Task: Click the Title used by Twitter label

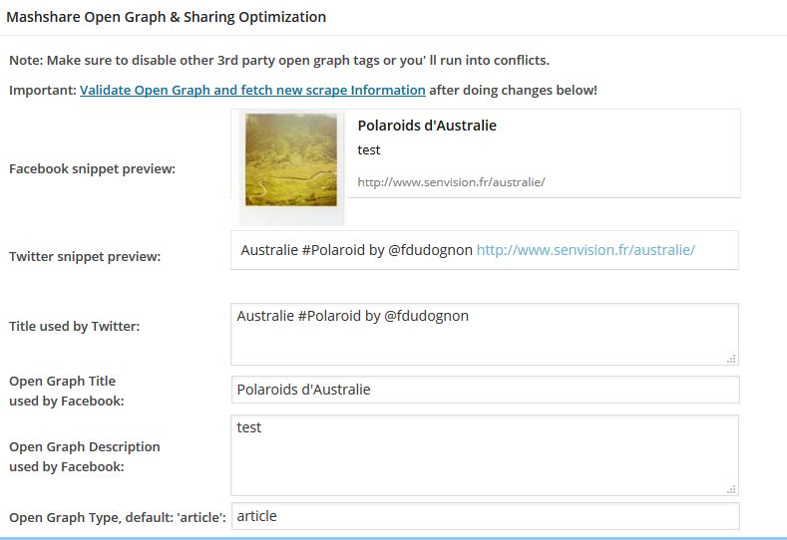Action: coord(74,327)
